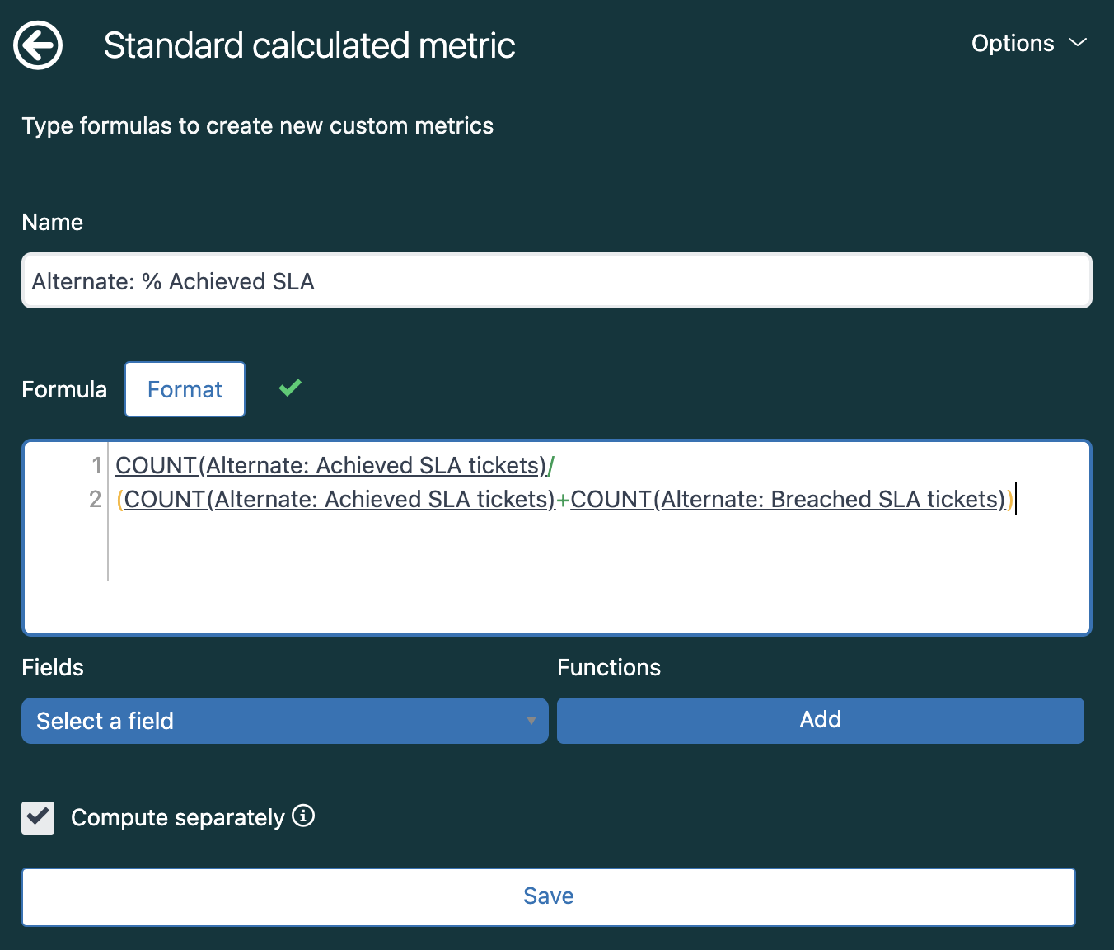Expand the Select a field dropdown

284,721
